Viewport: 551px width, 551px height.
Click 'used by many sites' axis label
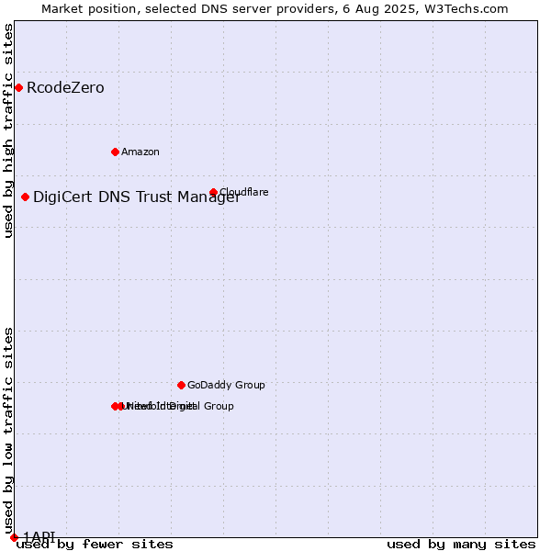[x=461, y=545]
